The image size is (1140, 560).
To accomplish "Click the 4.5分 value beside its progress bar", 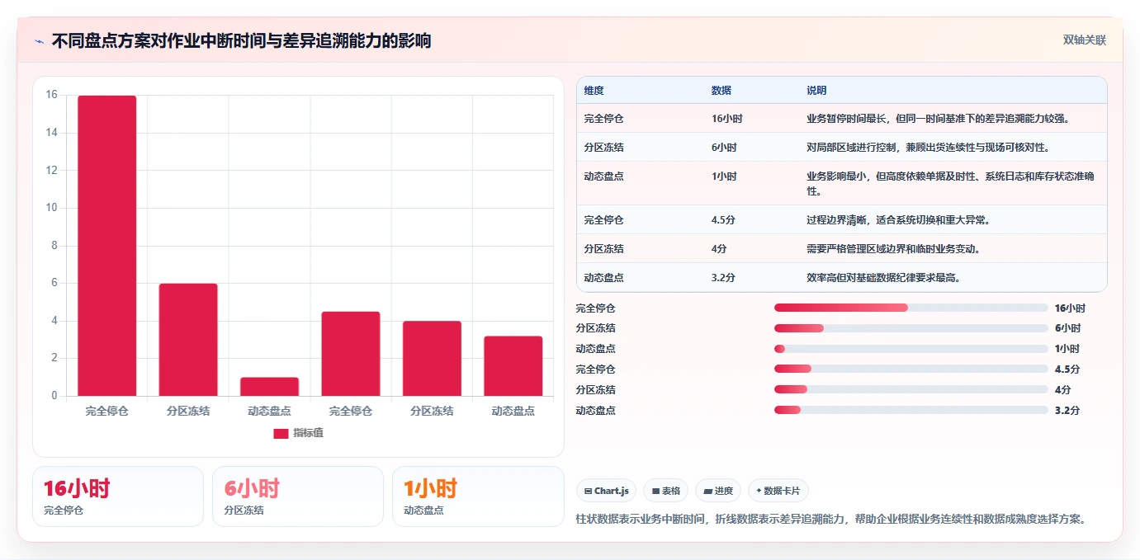I will coord(1067,369).
